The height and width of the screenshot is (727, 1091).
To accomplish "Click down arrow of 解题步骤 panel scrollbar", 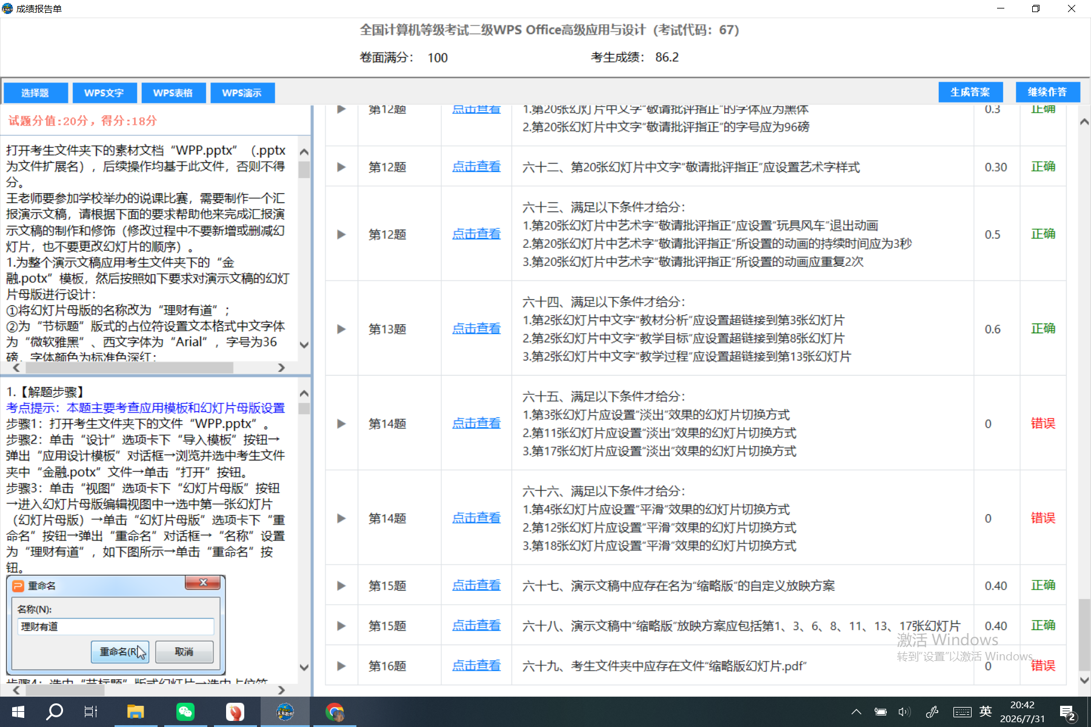I will [304, 667].
